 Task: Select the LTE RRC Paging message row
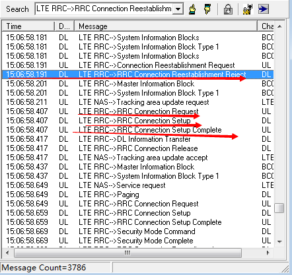click(x=138, y=195)
